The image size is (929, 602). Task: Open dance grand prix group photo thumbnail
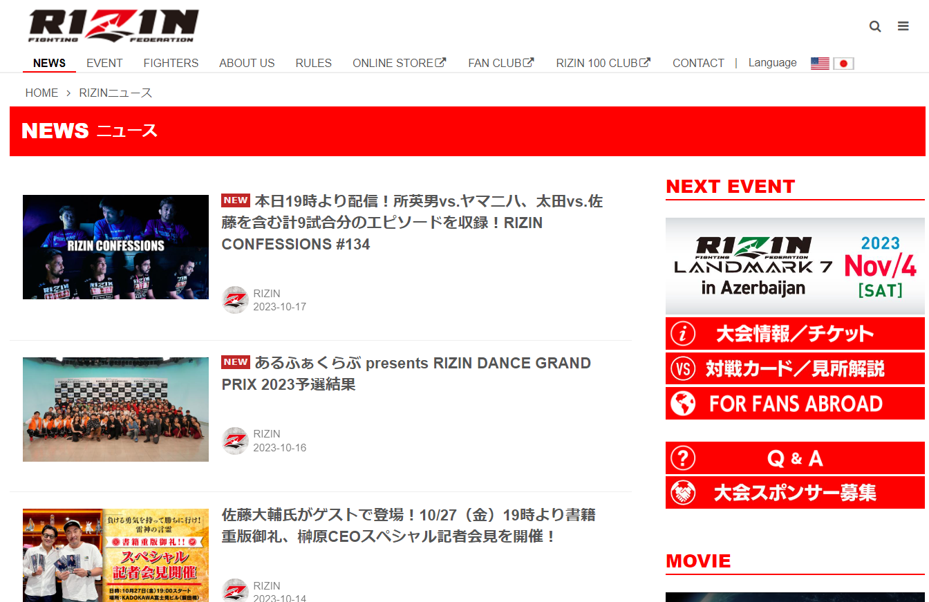[x=115, y=409]
